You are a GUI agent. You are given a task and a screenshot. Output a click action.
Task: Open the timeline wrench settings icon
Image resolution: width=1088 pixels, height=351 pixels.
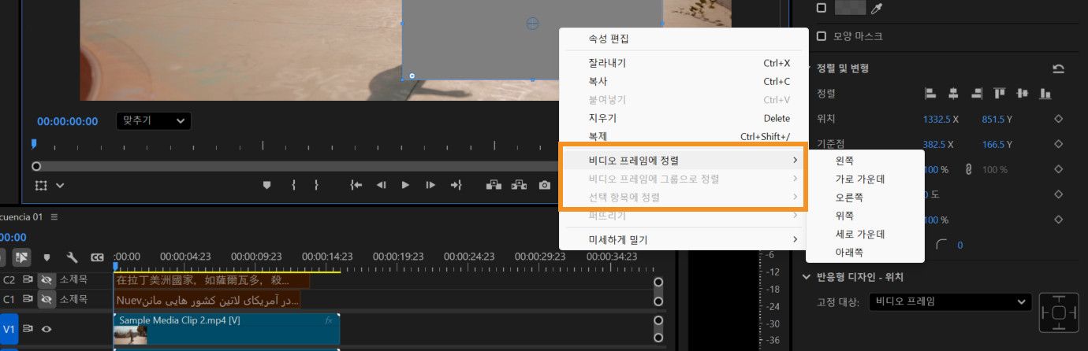(72, 257)
